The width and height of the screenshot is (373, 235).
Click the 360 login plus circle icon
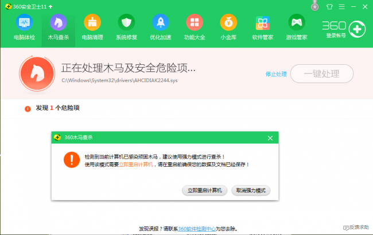(357, 29)
